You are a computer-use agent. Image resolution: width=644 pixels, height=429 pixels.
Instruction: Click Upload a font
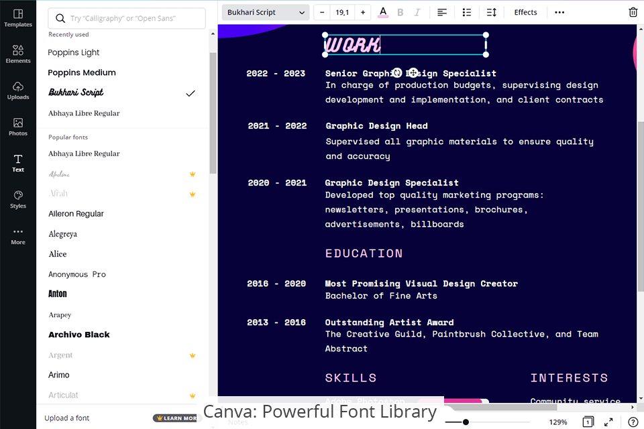(x=66, y=418)
